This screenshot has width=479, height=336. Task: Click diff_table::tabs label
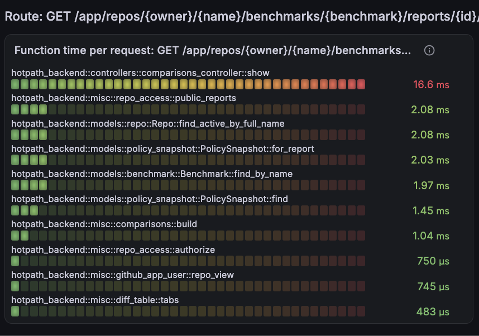pyautogui.click(x=95, y=300)
